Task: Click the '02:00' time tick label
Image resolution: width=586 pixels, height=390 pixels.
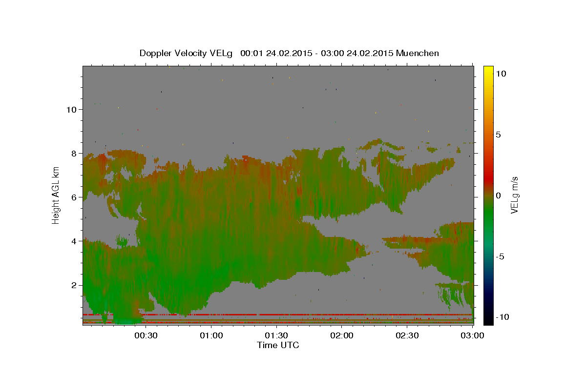Action: pyautogui.click(x=342, y=336)
